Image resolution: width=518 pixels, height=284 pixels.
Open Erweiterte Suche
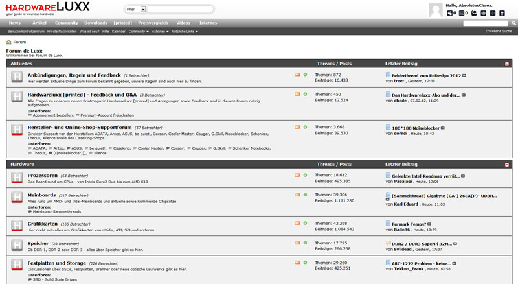coord(499,31)
